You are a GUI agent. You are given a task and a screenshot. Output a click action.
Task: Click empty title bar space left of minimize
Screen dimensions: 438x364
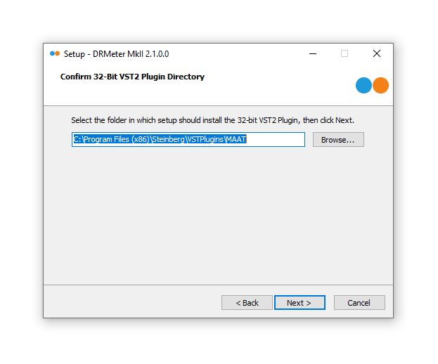[239, 53]
